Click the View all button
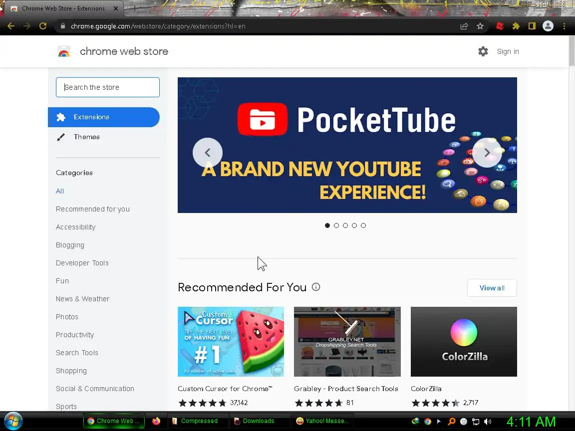The width and height of the screenshot is (575, 431). tap(492, 288)
